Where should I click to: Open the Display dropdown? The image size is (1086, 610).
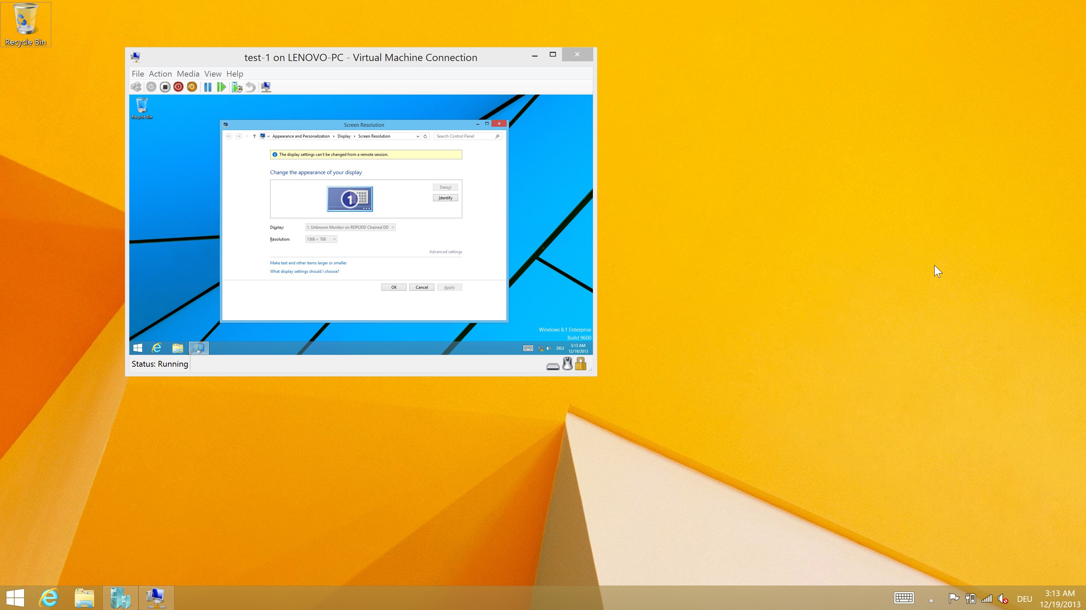pyautogui.click(x=350, y=227)
